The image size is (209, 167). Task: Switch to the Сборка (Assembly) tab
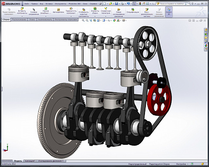pos(6,20)
